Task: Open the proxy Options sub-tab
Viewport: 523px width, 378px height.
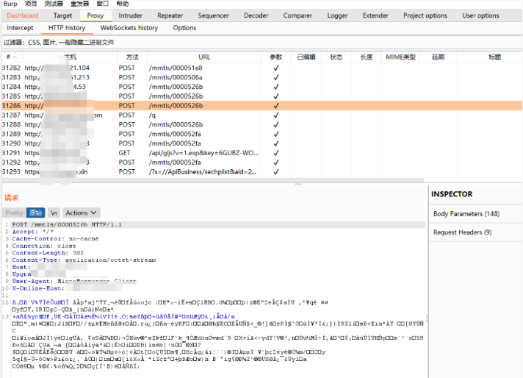Action: [x=184, y=28]
